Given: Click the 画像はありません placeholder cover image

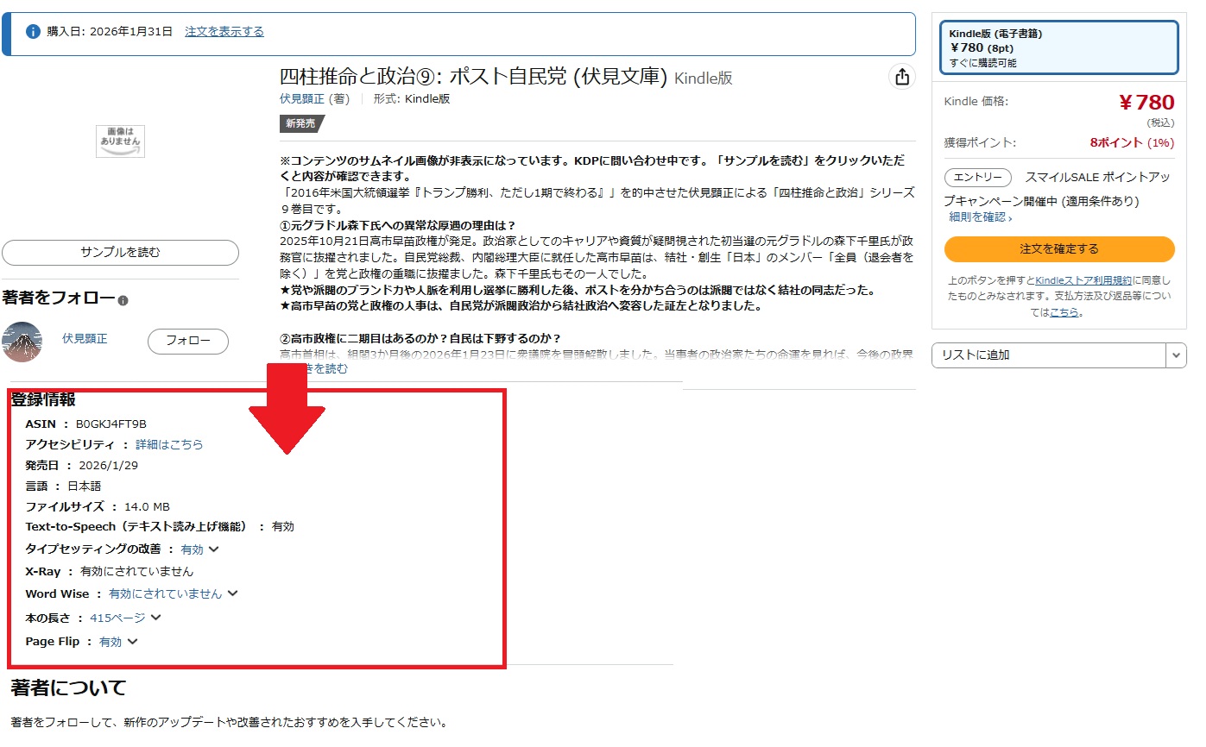Looking at the screenshot, I should coord(120,141).
